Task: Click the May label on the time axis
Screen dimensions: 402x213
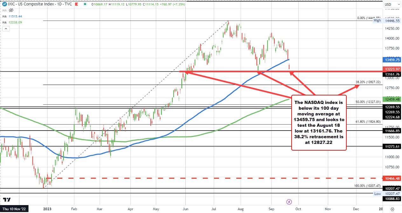Action: point(156,209)
